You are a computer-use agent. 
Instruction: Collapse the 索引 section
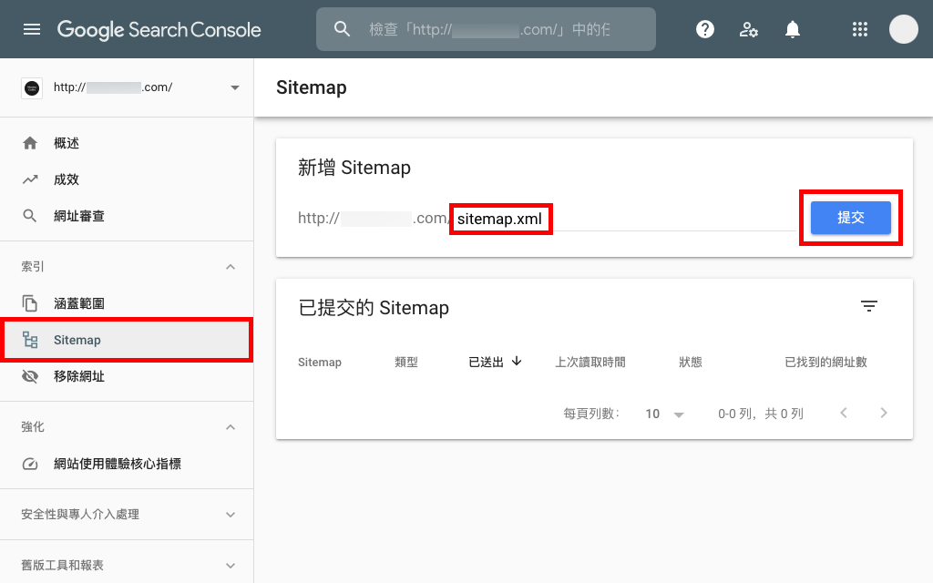[231, 267]
